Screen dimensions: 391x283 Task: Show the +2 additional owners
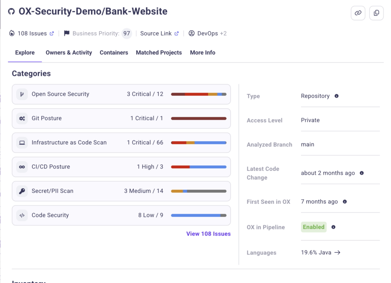223,34
